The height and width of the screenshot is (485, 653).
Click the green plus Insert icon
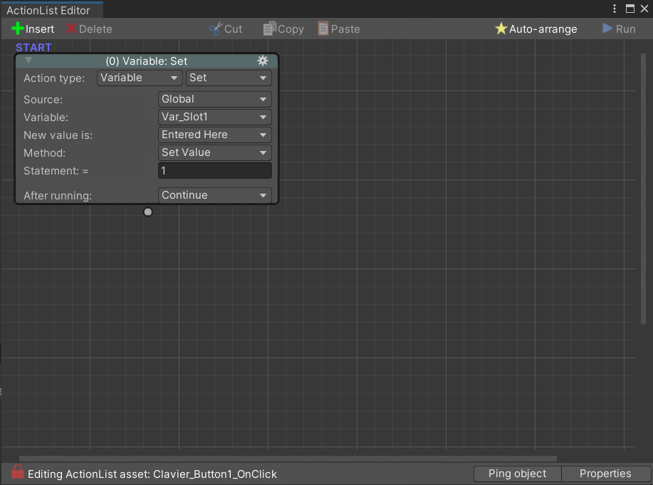[x=18, y=28]
